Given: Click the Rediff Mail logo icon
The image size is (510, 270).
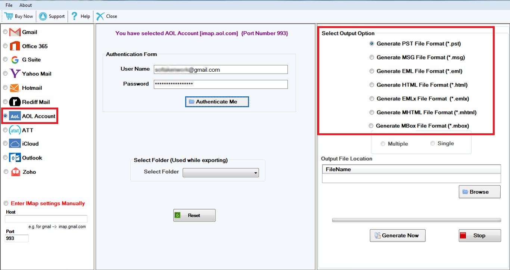Looking at the screenshot, I should (x=15, y=102).
